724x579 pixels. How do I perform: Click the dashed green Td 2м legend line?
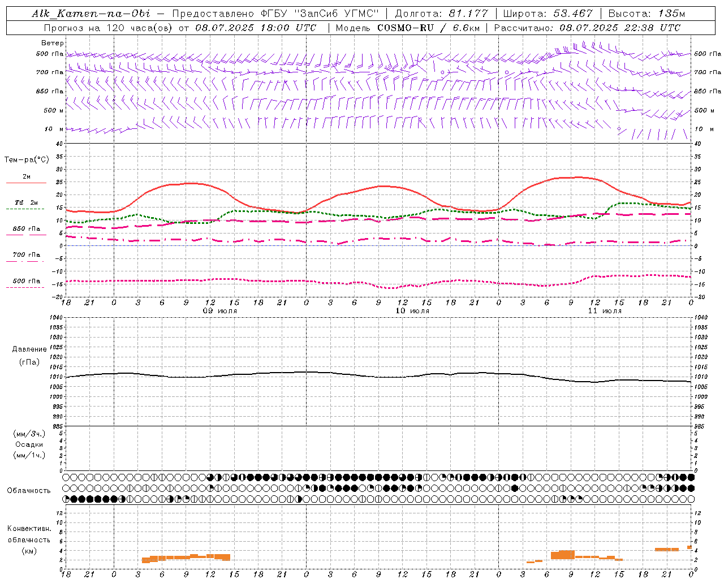(x=25, y=209)
